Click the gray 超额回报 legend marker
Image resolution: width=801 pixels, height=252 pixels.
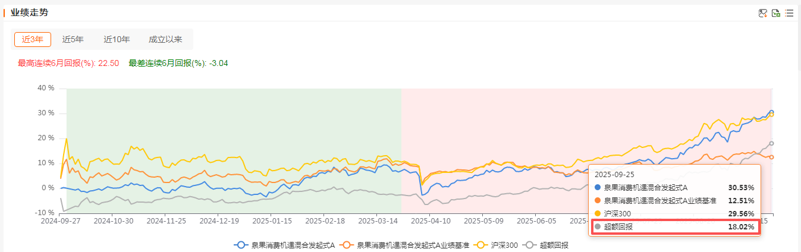pyautogui.click(x=530, y=245)
